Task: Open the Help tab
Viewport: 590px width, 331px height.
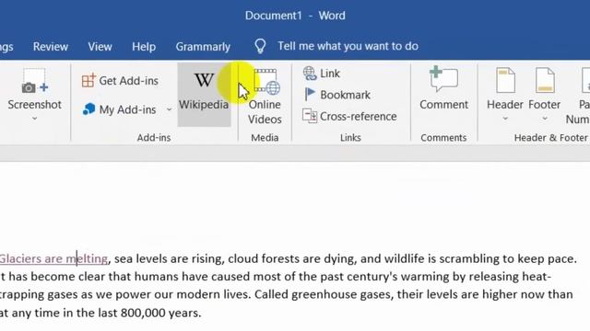Action: point(144,47)
